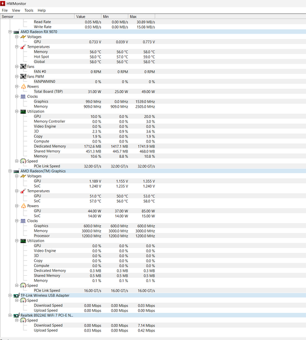Collapse Radeon(TM) Graphics Clocks group
The width and height of the screenshot is (306, 340).
pos(16,221)
